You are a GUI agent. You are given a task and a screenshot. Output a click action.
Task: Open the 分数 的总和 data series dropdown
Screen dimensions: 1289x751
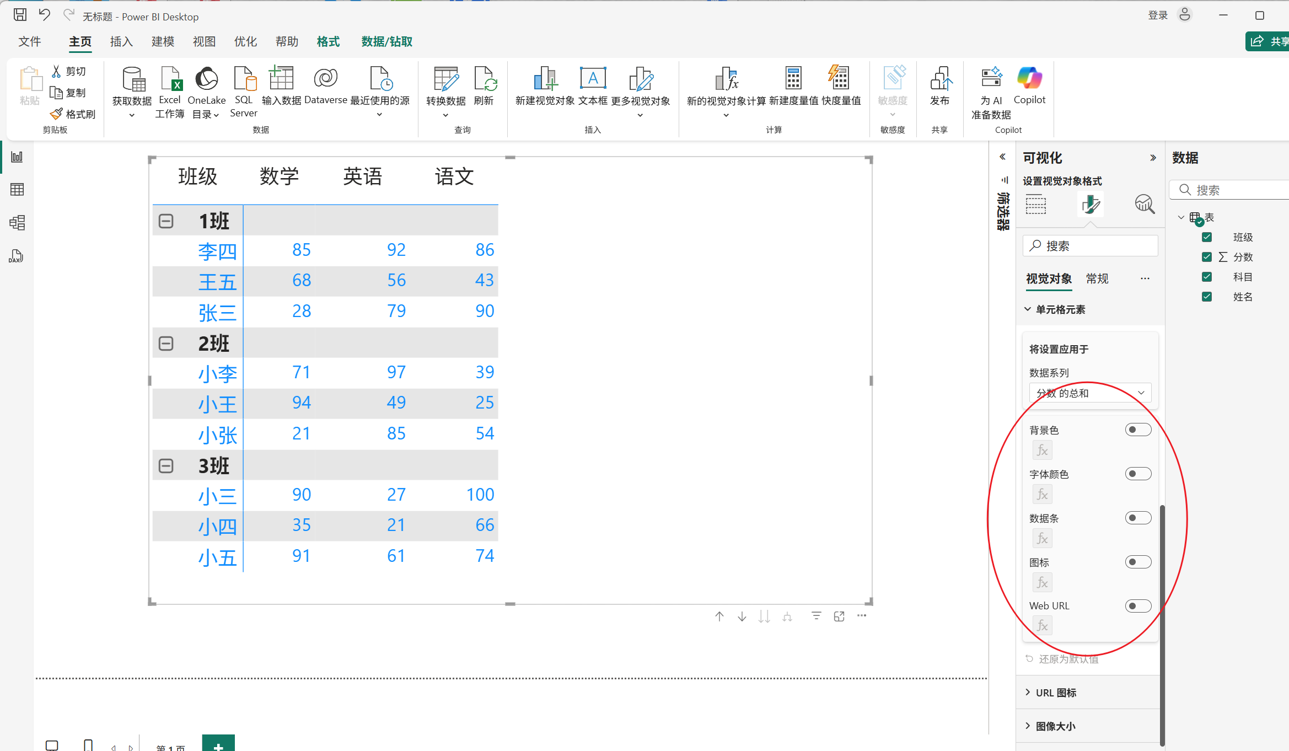tap(1090, 393)
